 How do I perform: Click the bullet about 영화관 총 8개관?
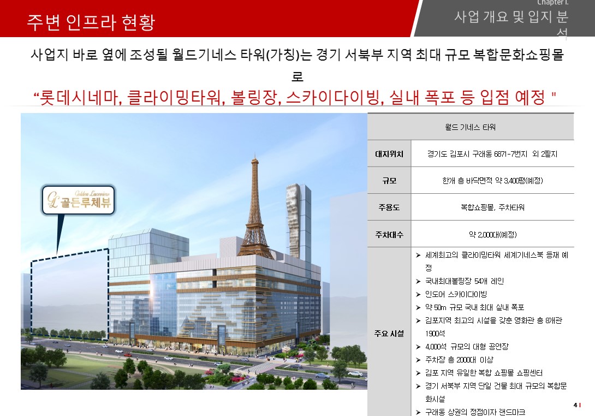click(x=489, y=327)
